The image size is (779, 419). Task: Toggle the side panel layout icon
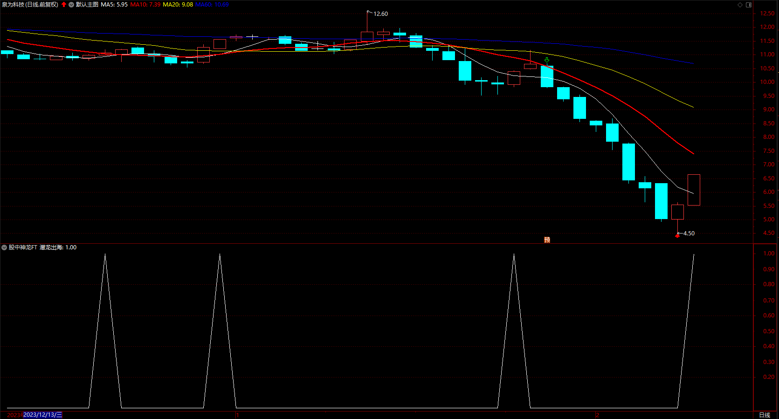coord(749,5)
